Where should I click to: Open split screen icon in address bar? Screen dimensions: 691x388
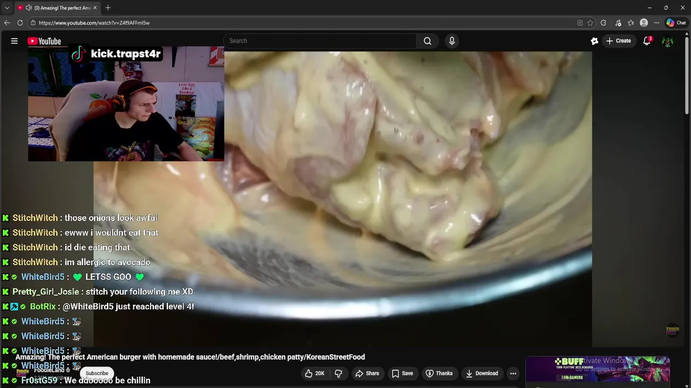(x=580, y=23)
